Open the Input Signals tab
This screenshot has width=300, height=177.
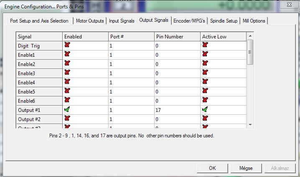[x=122, y=21]
